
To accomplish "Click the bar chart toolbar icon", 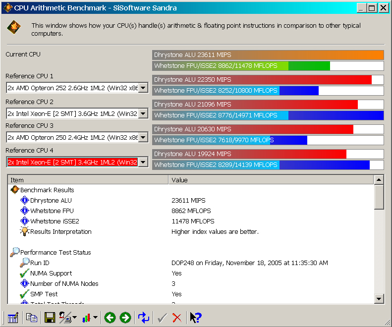I will (86, 318).
